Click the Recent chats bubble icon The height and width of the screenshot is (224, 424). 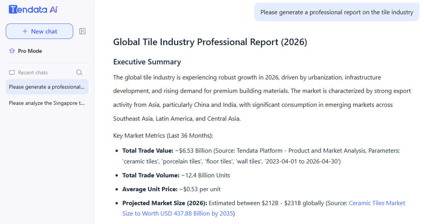pos(12,72)
